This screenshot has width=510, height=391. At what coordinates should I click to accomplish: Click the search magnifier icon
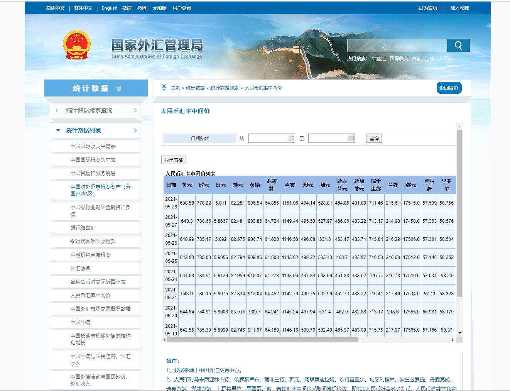tap(458, 46)
